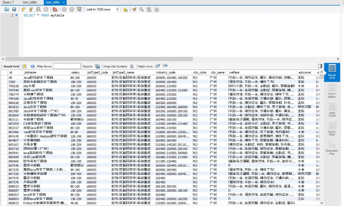The width and height of the screenshot is (344, 206).
Task: Toggle the result side panel icon
Action: point(320,66)
